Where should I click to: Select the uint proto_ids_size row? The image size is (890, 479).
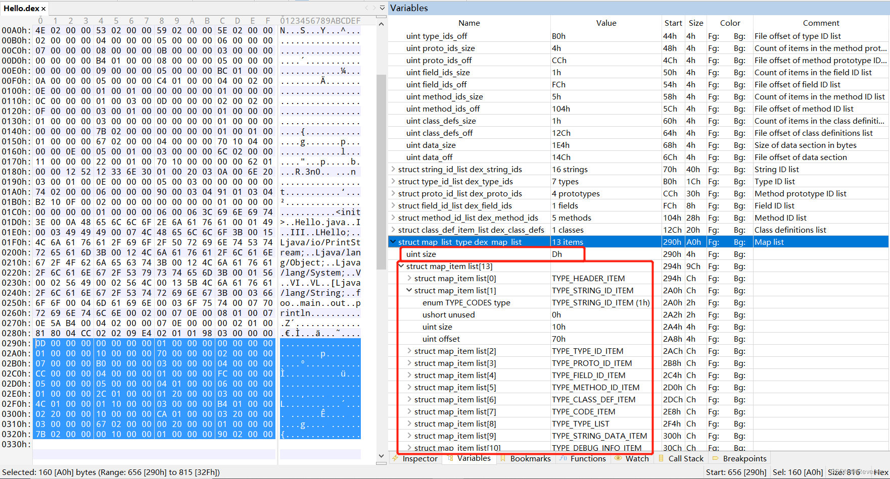click(638, 48)
